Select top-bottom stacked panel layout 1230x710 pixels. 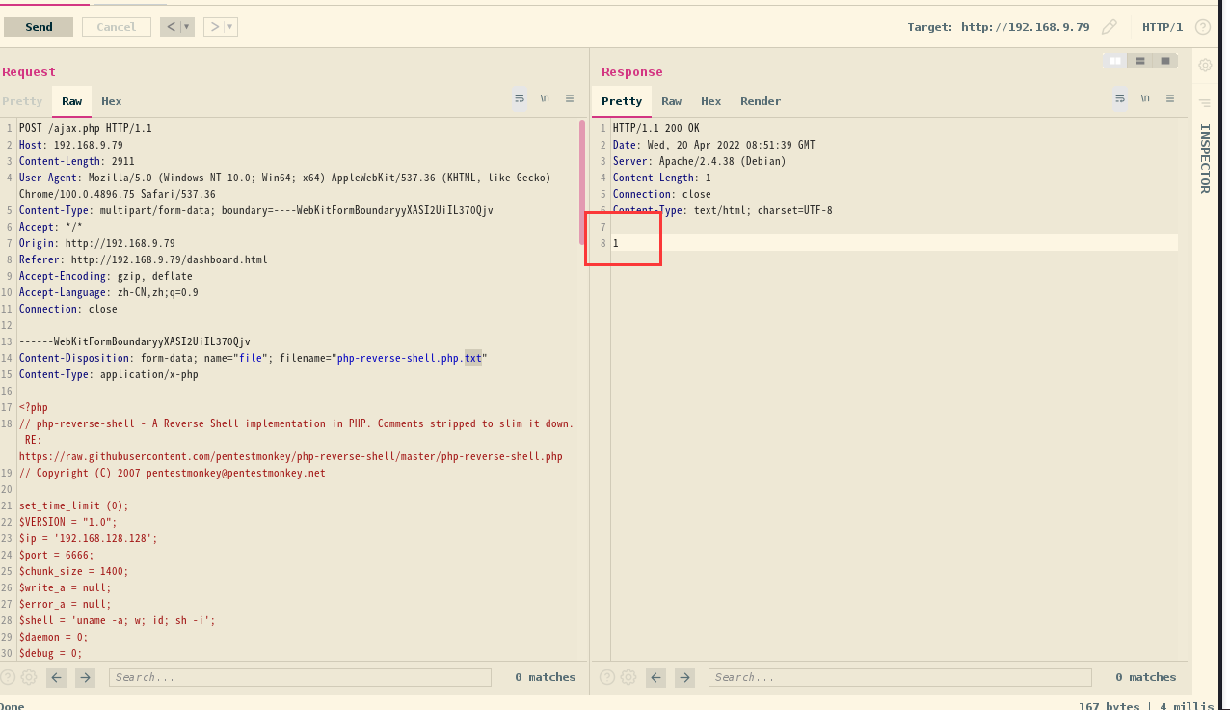[1140, 61]
